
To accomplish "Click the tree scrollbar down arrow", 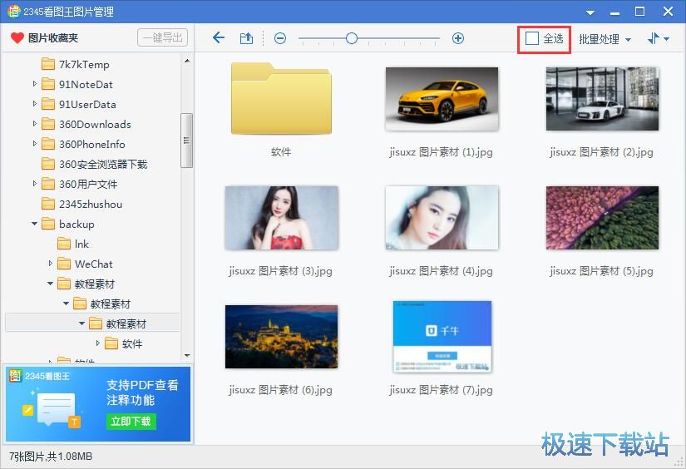I will (187, 356).
